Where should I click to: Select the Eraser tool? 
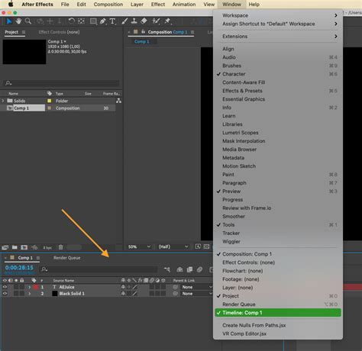pos(144,21)
